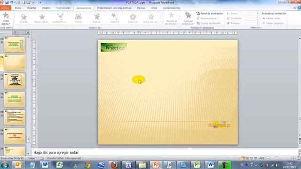The height and width of the screenshot is (169, 301).
Task: Expand the animation gallery more arrow
Action: click(x=162, y=23)
